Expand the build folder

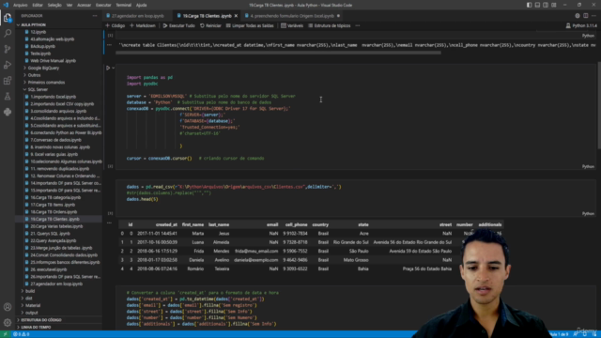click(x=30, y=291)
